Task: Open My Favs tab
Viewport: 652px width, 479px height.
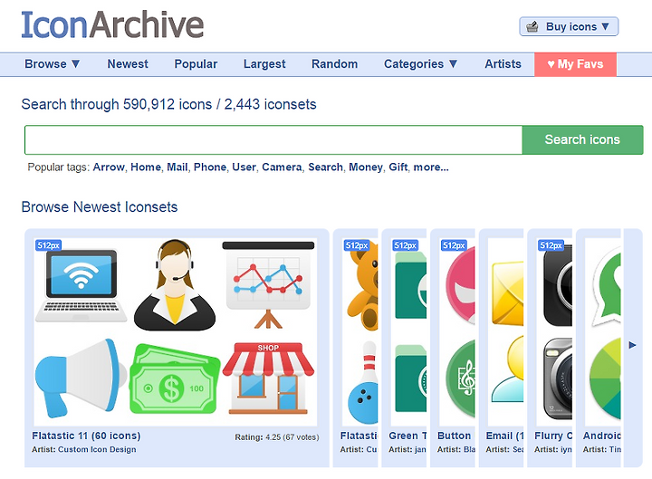Action: pyautogui.click(x=576, y=64)
